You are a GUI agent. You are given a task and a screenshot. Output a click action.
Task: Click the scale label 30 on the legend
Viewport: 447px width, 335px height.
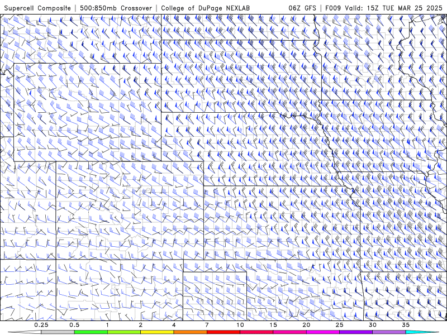tap(372, 325)
